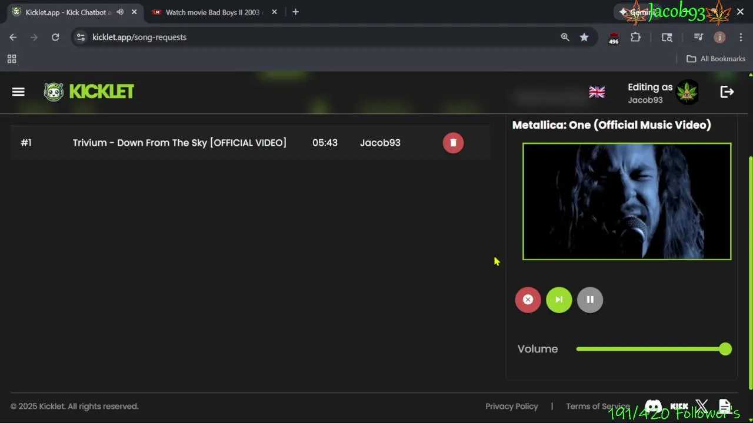Open the browser Extensions puzzle icon
The height and width of the screenshot is (423, 753).
coord(635,37)
